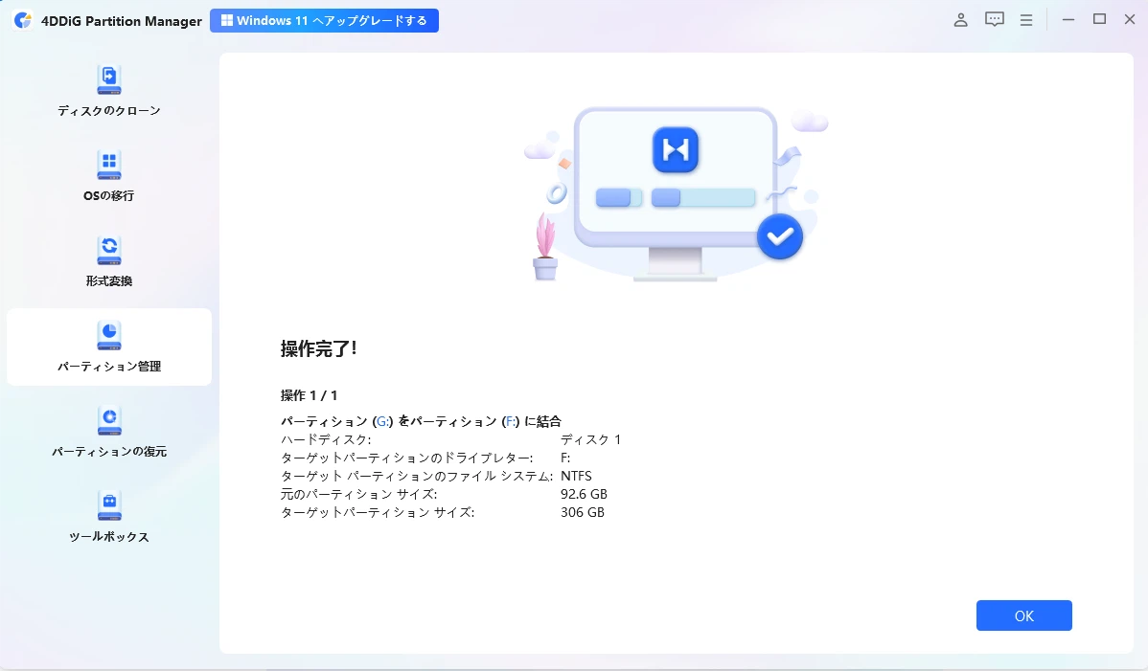Select the OSの移行 sidebar label
The width and height of the screenshot is (1148, 671).
tap(109, 196)
